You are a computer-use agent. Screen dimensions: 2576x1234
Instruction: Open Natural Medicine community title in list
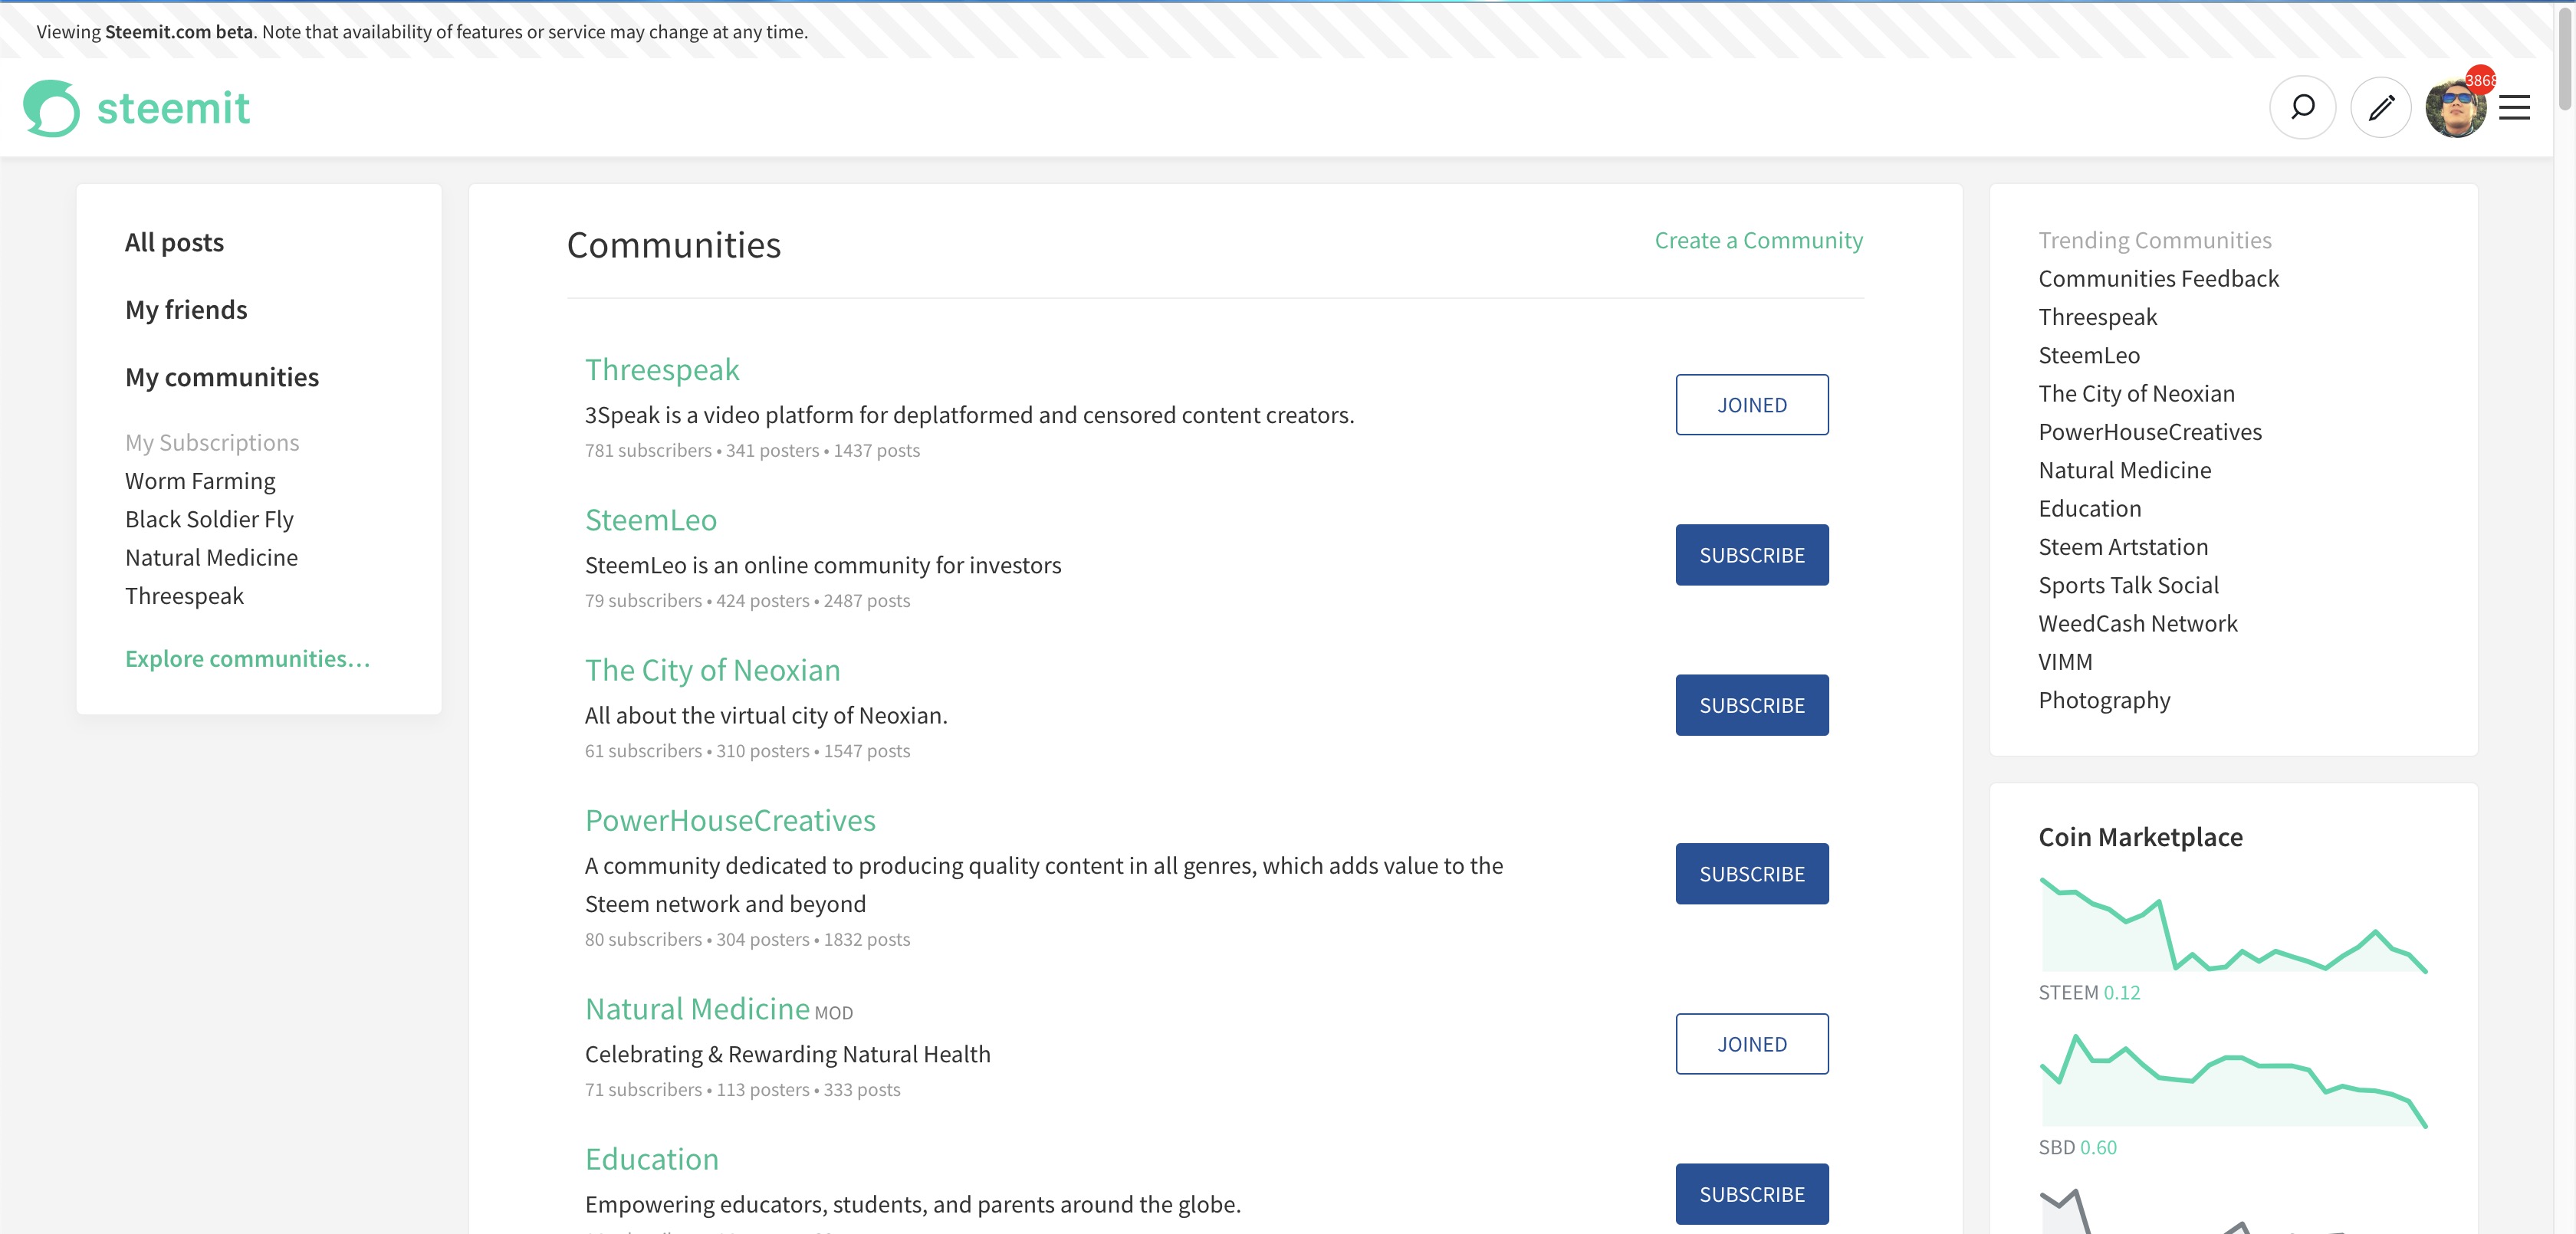[697, 1009]
